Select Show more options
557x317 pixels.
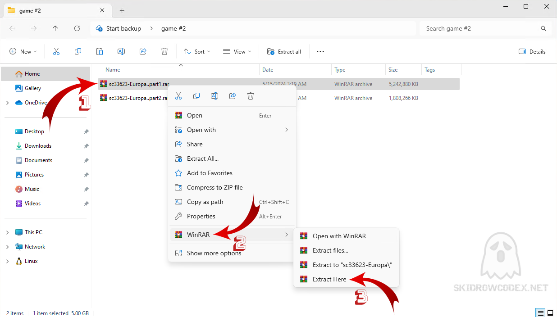point(232,253)
